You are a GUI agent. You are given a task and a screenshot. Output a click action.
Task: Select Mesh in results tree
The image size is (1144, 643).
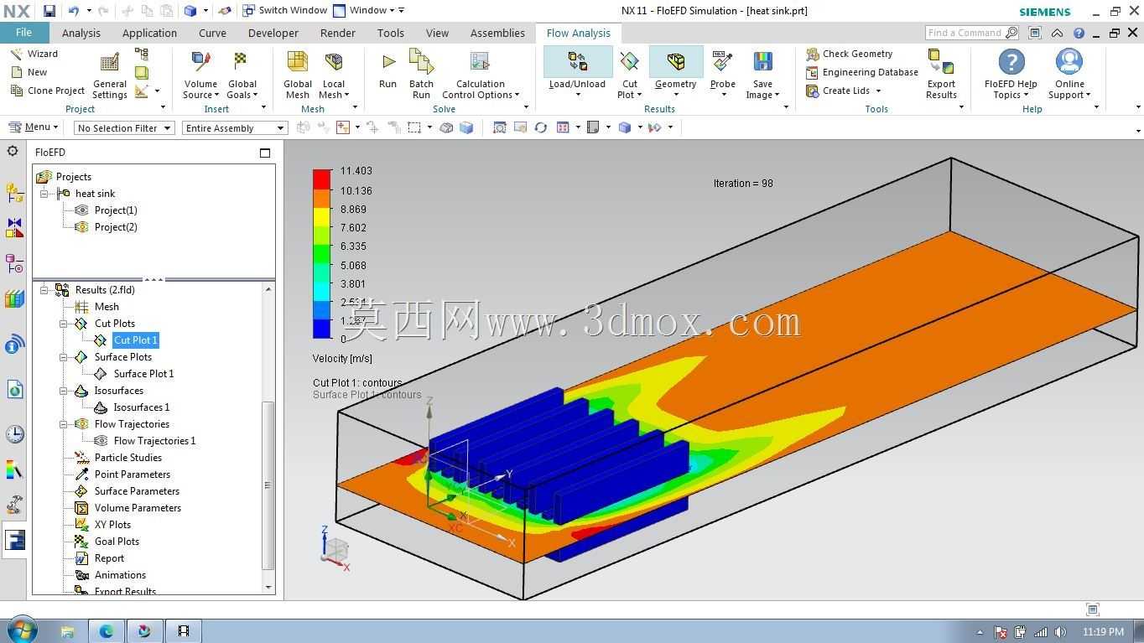pyautogui.click(x=107, y=307)
